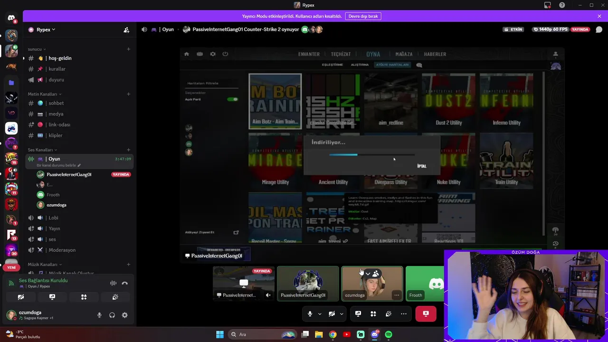Image resolution: width=608 pixels, height=342 pixels.
Task: Open ellipsis menu on ozumdoga tile
Action: [x=397, y=295]
